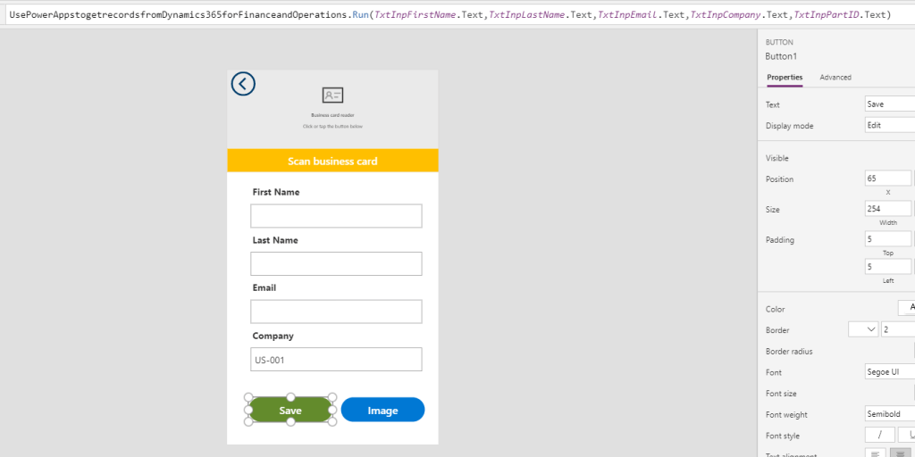Click the Position X value field
The image size is (915, 457).
click(887, 179)
